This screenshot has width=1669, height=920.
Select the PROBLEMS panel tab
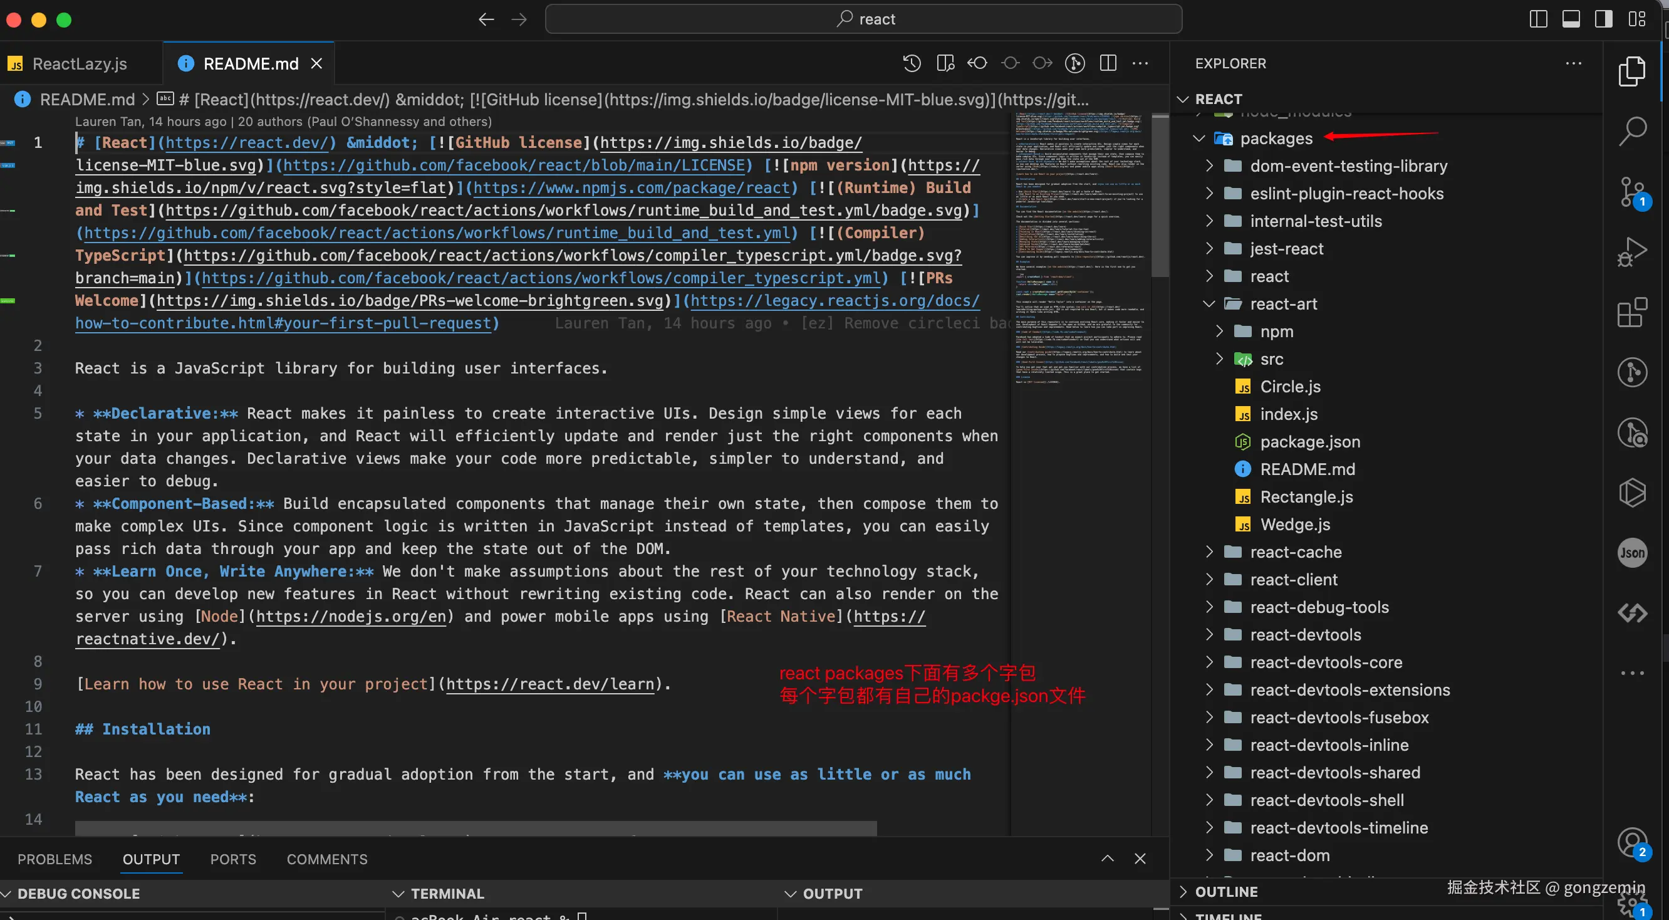click(55, 859)
